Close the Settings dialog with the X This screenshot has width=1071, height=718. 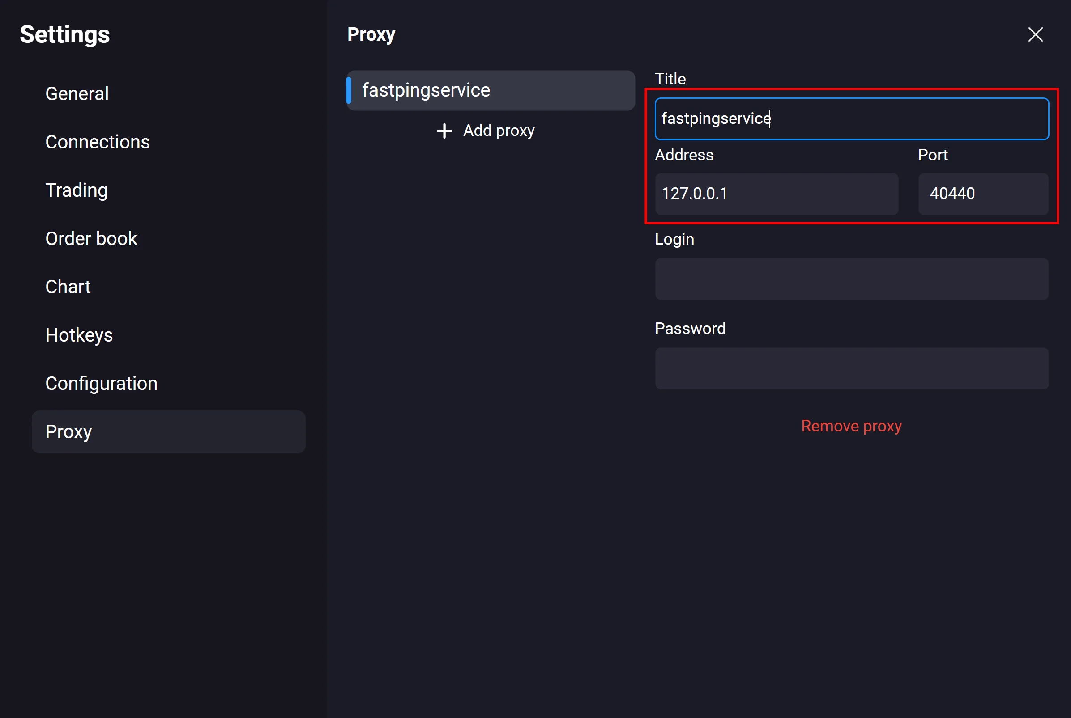click(x=1035, y=34)
